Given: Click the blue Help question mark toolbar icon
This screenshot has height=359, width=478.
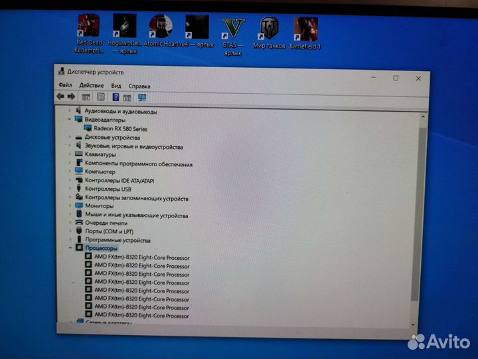Looking at the screenshot, I should pyautogui.click(x=116, y=97).
